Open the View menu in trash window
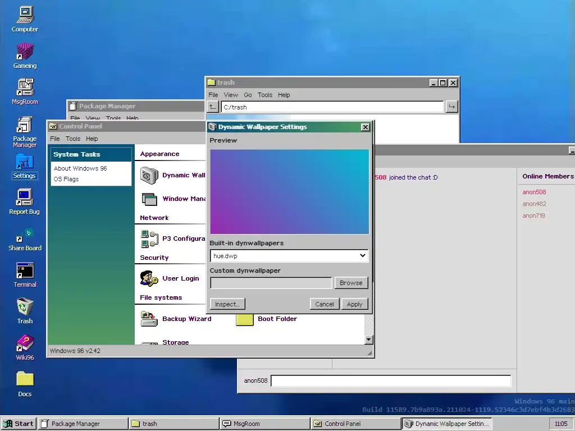The height and width of the screenshot is (431, 575). point(231,95)
